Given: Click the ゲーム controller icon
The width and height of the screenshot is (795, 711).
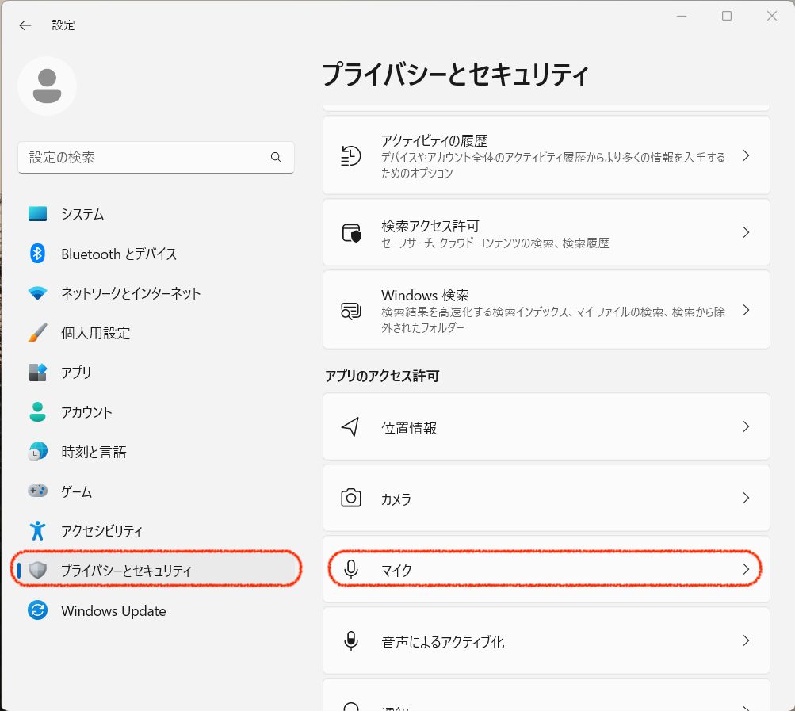Looking at the screenshot, I should [37, 491].
